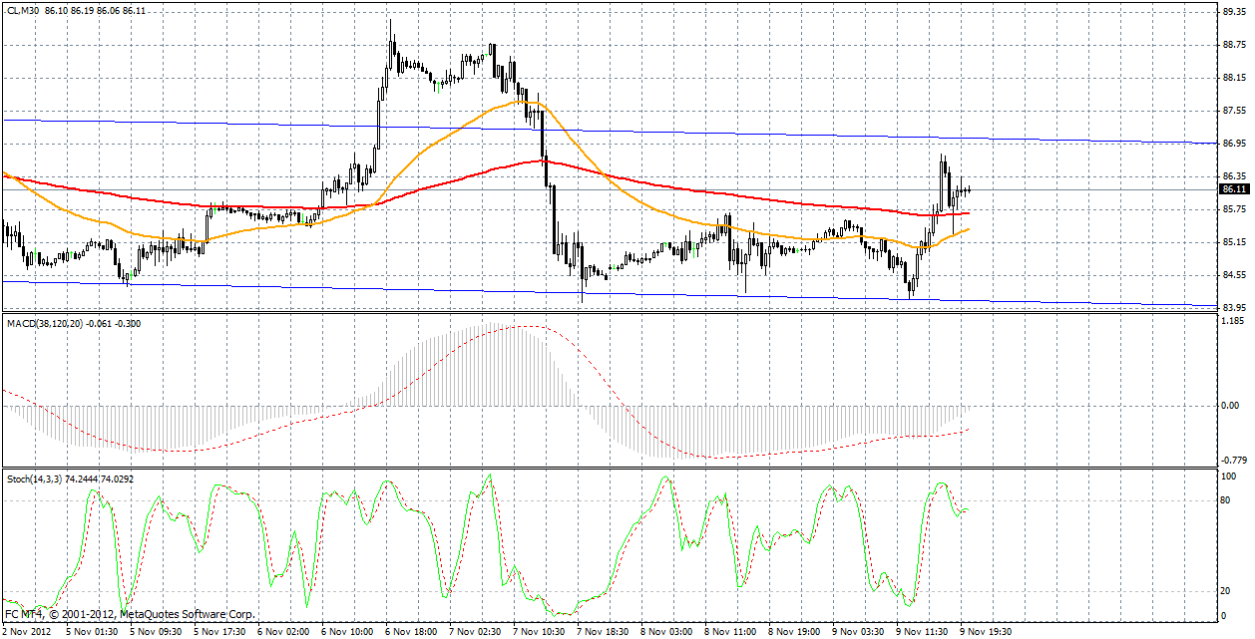1255x639 pixels.
Task: Click the 6 Nov 02:00 time label
Action: (282, 632)
